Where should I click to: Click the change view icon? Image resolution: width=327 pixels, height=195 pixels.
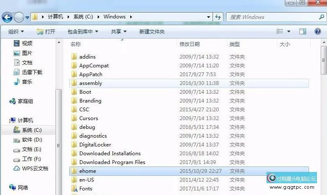pos(280,31)
